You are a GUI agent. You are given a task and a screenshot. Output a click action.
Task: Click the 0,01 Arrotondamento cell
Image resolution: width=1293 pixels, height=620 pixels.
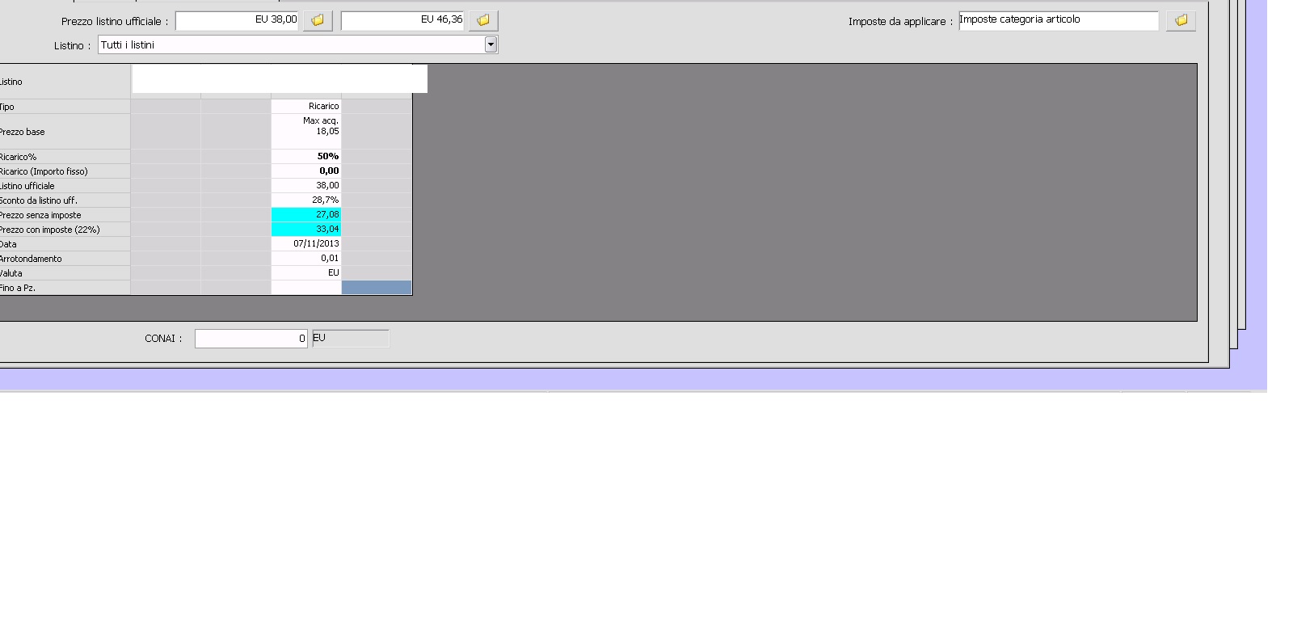tap(306, 259)
